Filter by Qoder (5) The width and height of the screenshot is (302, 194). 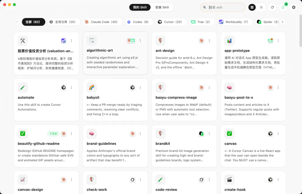(x=267, y=22)
